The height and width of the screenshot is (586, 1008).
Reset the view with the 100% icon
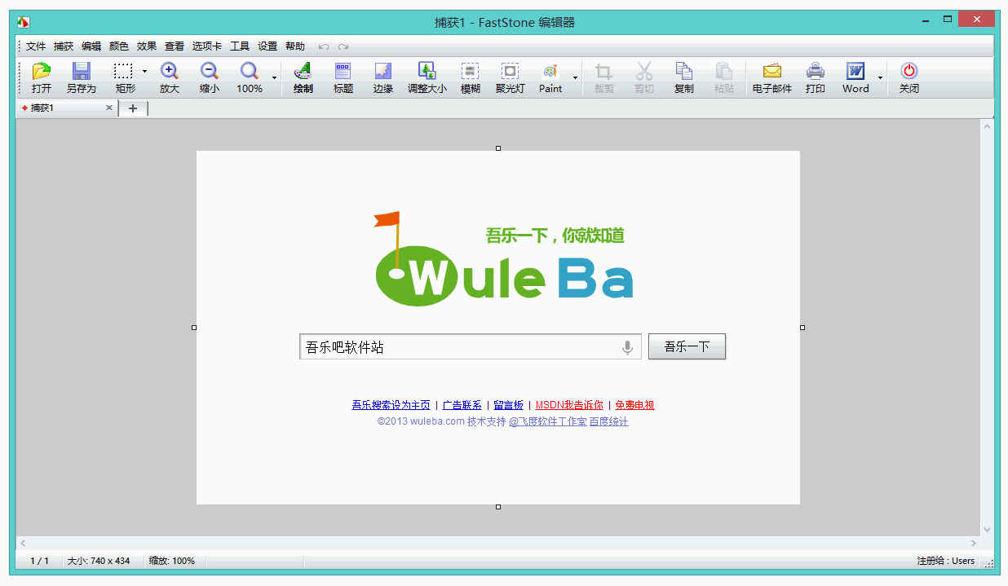click(250, 72)
